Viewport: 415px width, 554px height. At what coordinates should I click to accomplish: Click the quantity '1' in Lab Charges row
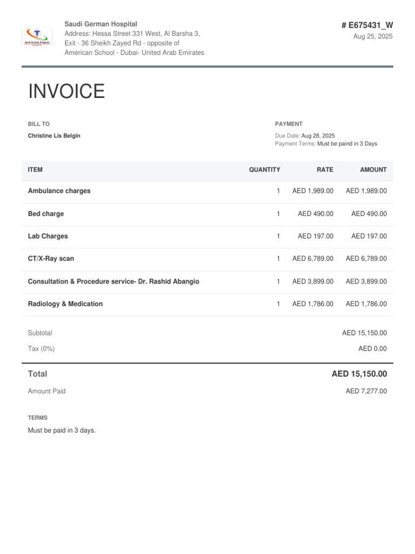[278, 236]
